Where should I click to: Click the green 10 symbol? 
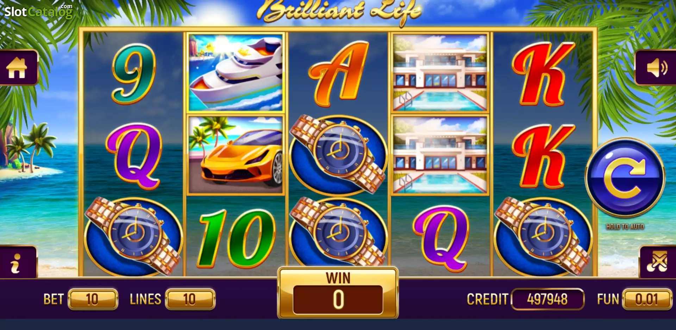236,238
